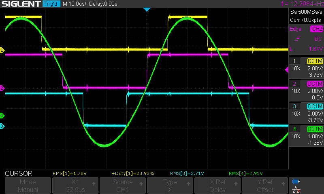Click the CH2 trigger source label
Viewport: 324px width, 194px height.
(x=316, y=29)
